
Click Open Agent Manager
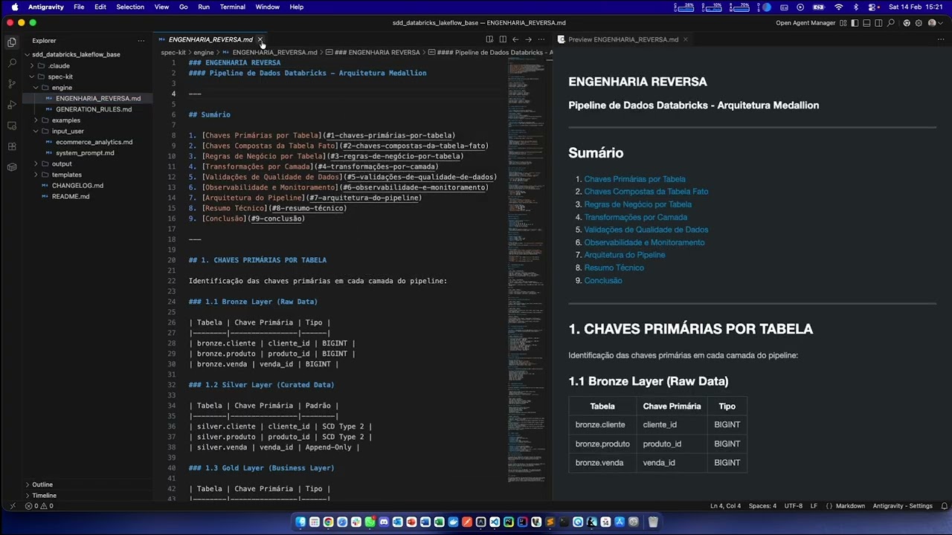coord(805,23)
